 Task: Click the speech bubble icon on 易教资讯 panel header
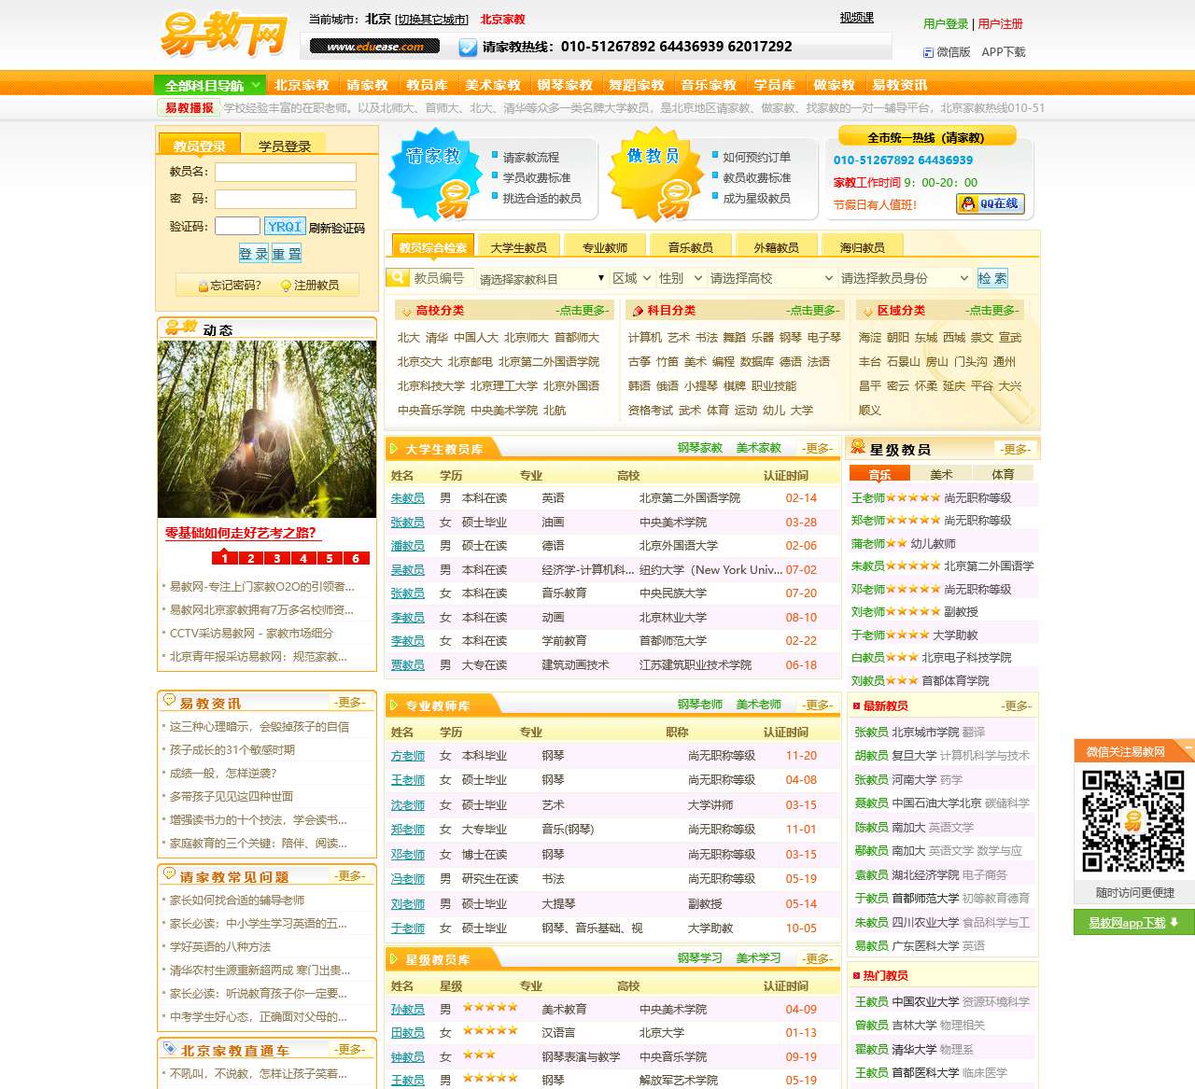coord(169,701)
